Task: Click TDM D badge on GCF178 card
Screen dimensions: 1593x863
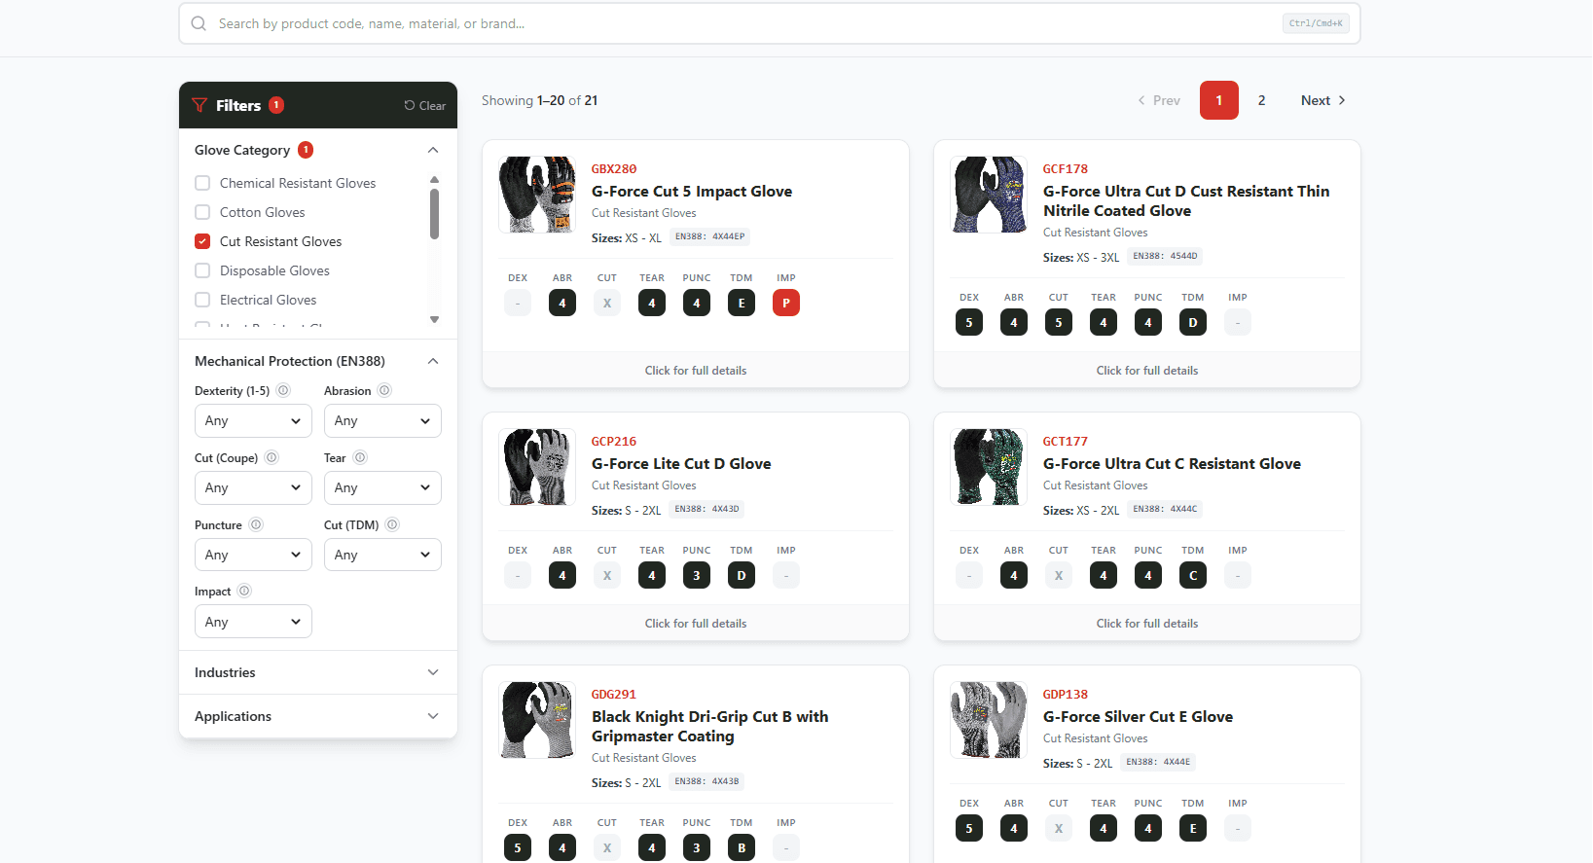Action: tap(1193, 322)
